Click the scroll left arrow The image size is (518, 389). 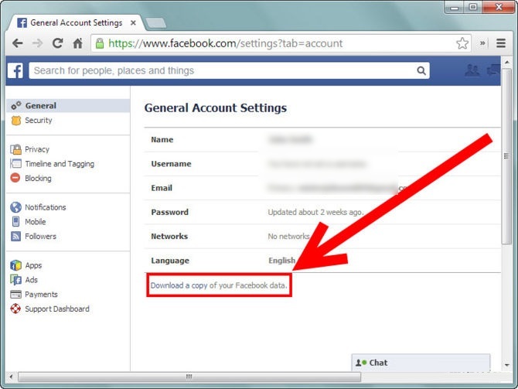11,377
